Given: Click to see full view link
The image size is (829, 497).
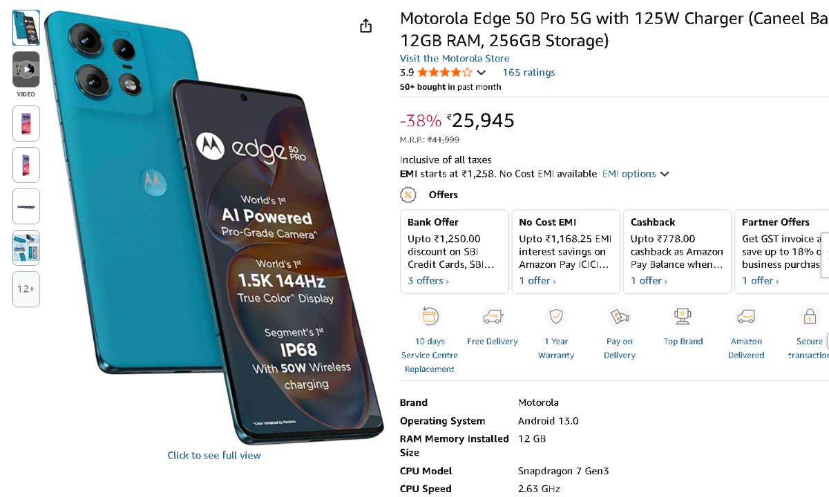Looking at the screenshot, I should (x=214, y=456).
